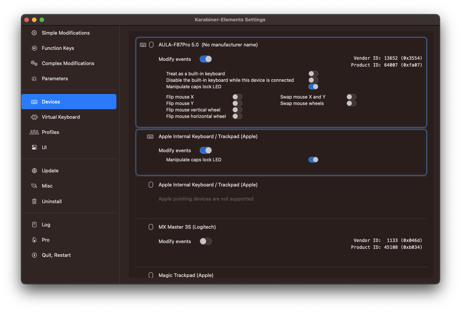
Task: Click the Pro flame icon
Action: coord(34,240)
